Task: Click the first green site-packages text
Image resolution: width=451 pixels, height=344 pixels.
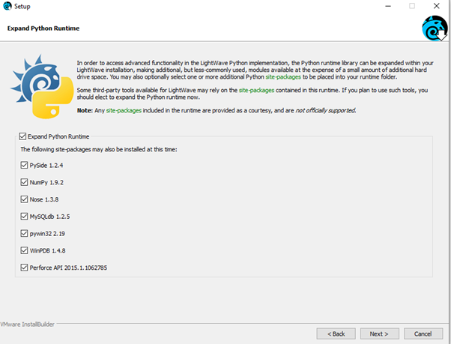Action: point(283,76)
